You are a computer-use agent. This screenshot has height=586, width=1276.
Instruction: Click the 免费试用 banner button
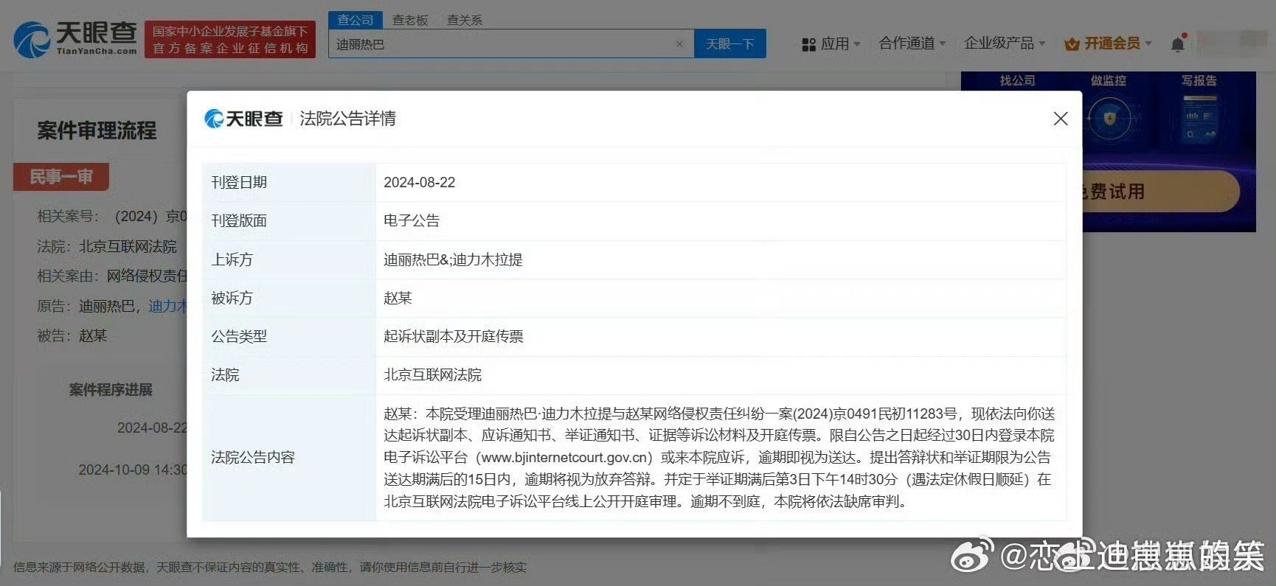click(1161, 192)
